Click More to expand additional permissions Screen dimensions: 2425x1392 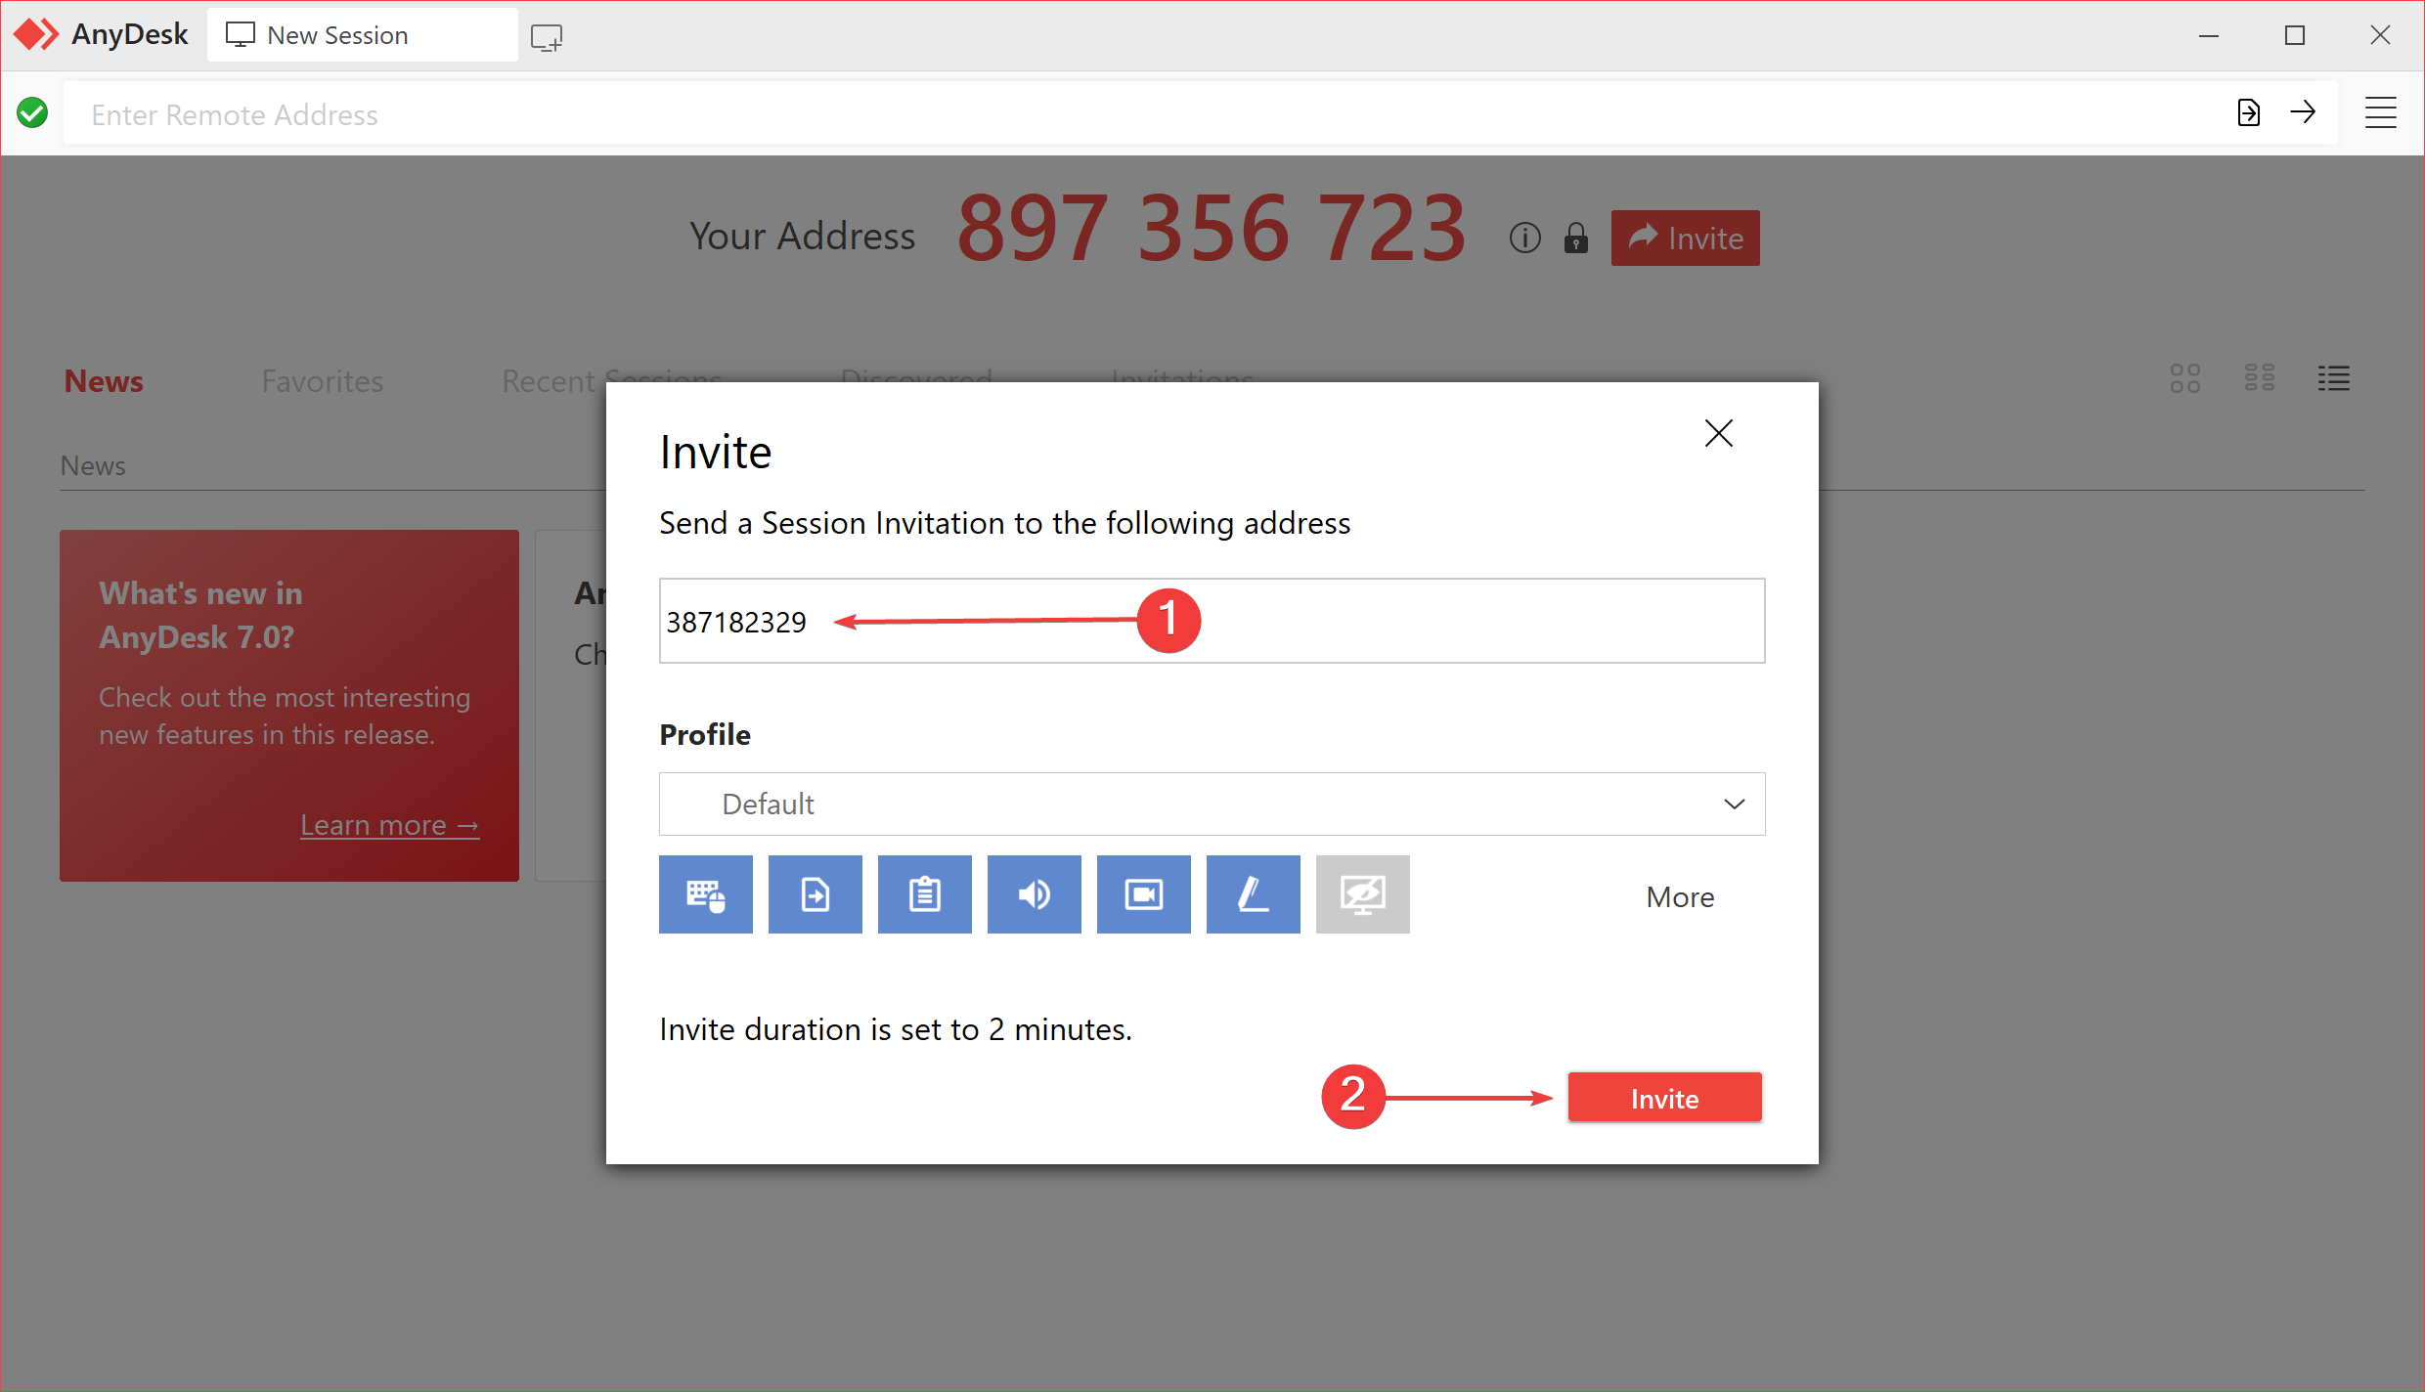pyautogui.click(x=1681, y=894)
